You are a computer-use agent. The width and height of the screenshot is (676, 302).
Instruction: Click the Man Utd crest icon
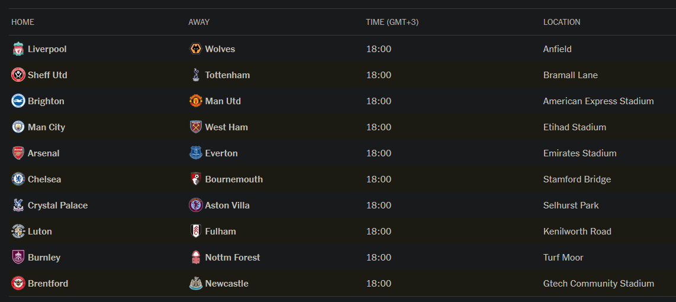[x=196, y=101]
